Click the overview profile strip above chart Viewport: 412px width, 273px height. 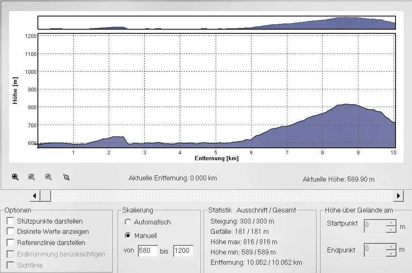pyautogui.click(x=216, y=23)
